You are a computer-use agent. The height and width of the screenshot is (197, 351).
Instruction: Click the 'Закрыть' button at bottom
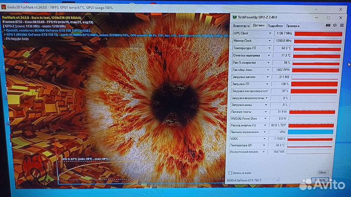[322, 180]
